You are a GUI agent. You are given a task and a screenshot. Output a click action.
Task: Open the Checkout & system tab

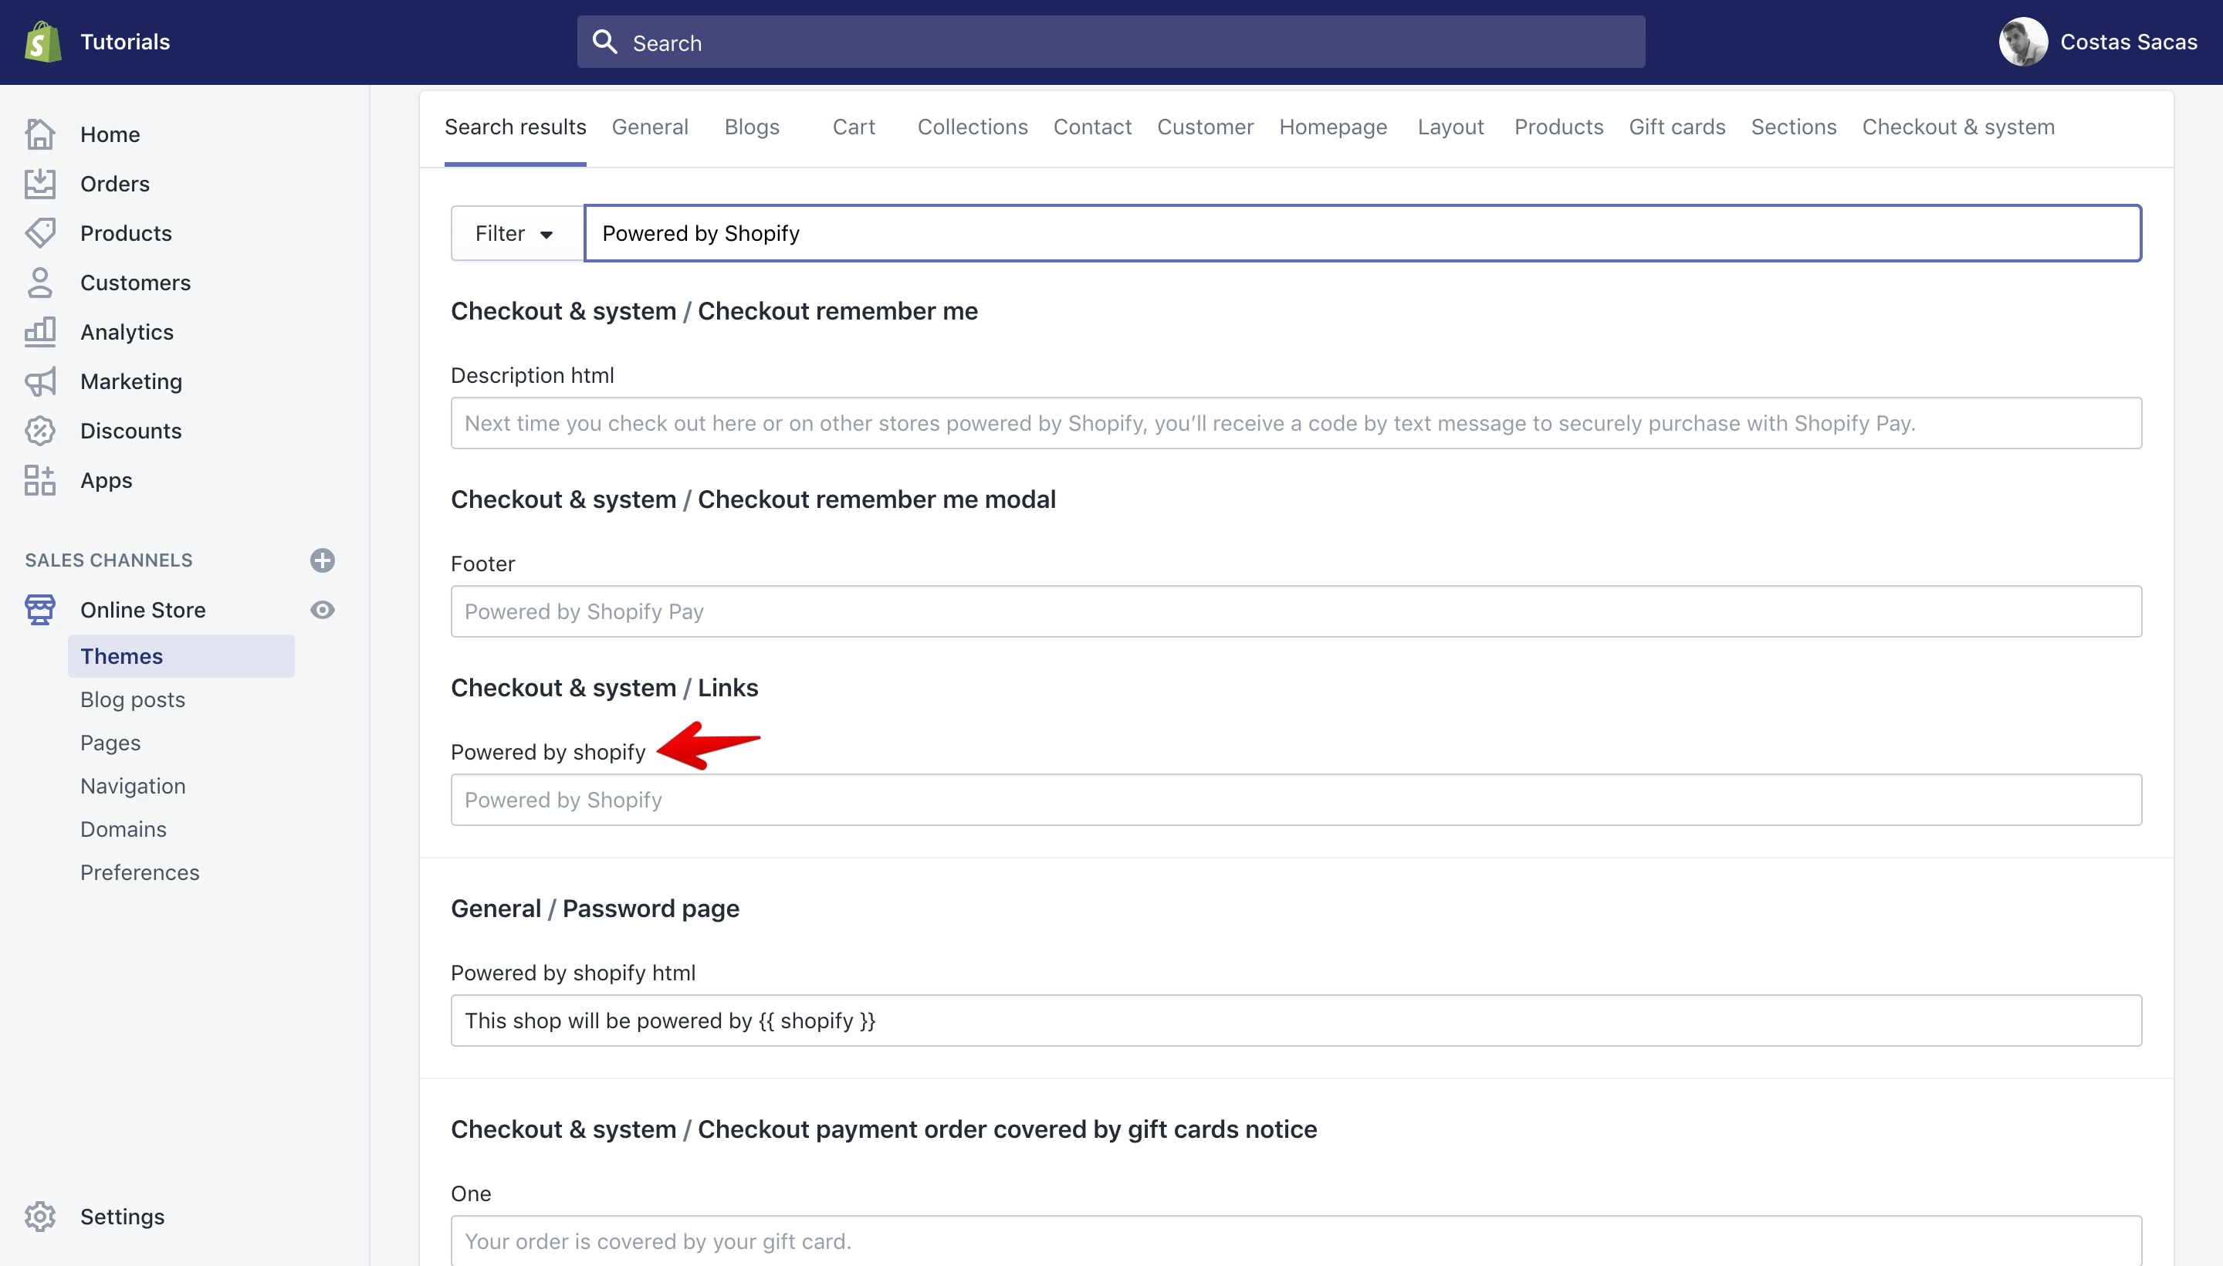click(x=1957, y=127)
